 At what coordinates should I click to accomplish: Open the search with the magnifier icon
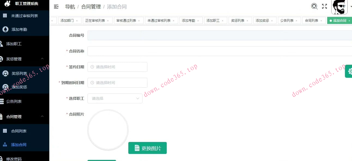pyautogui.click(x=314, y=6)
